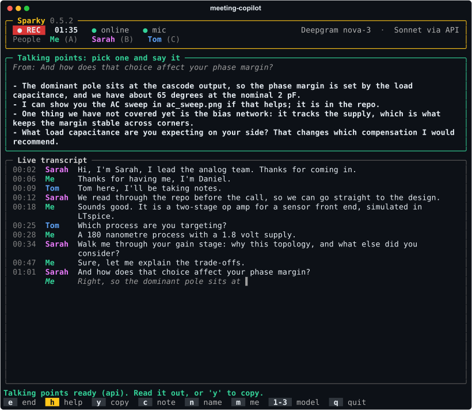Click the 'n' name key badge

[x=192, y=402]
